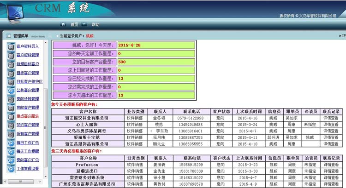Go to 新增目标客户

[28, 64]
